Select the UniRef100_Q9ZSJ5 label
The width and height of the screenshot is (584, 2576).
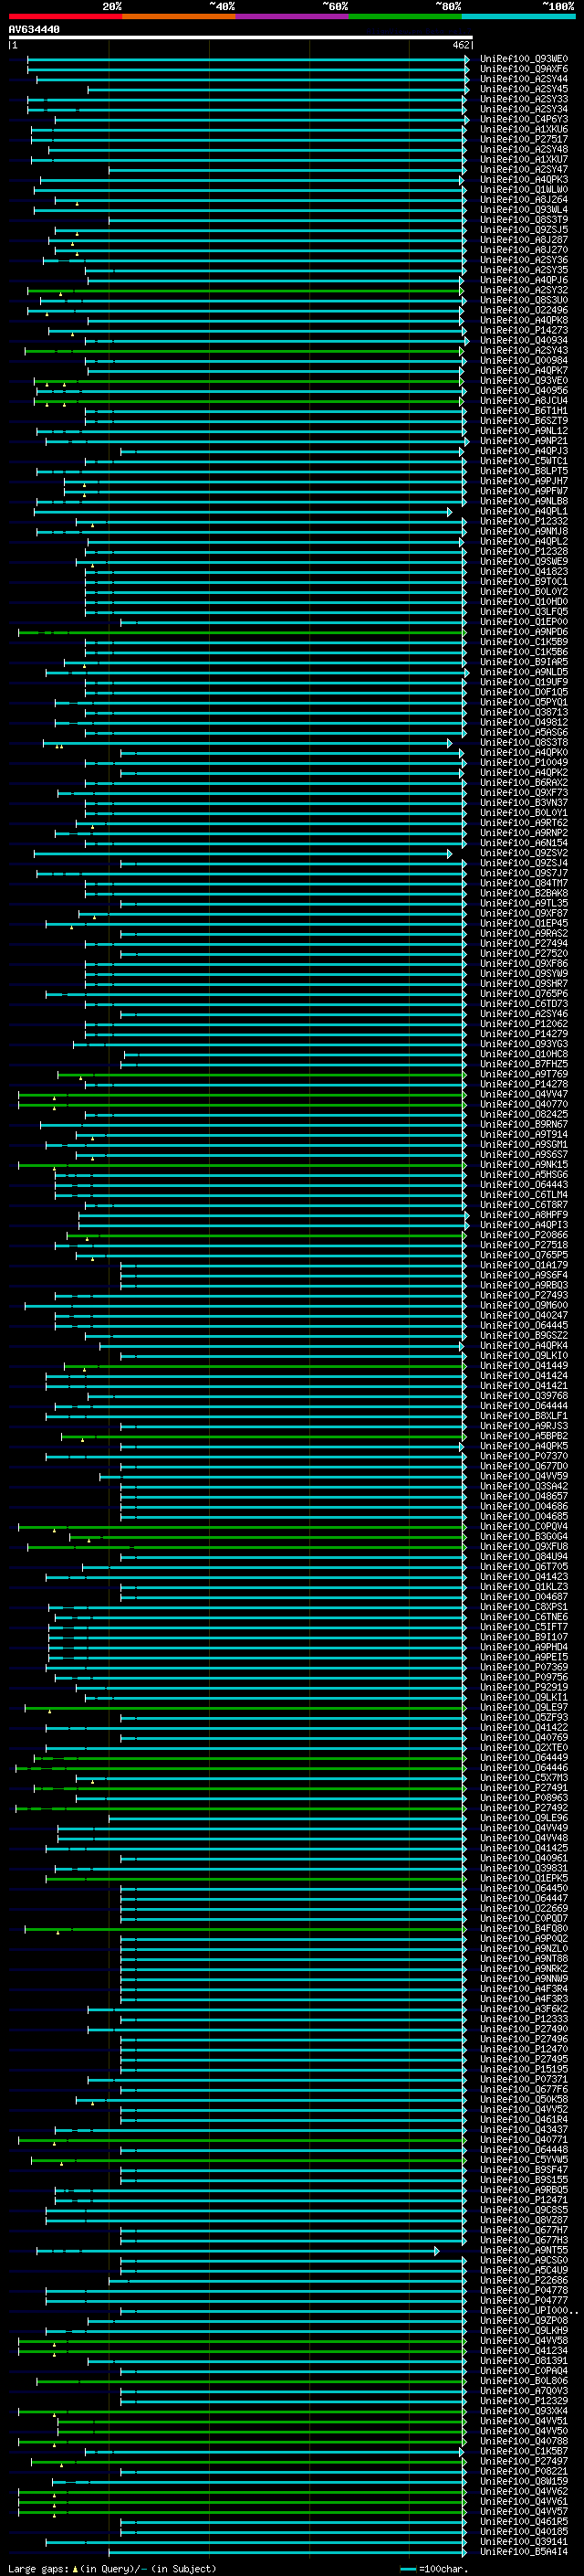click(524, 230)
